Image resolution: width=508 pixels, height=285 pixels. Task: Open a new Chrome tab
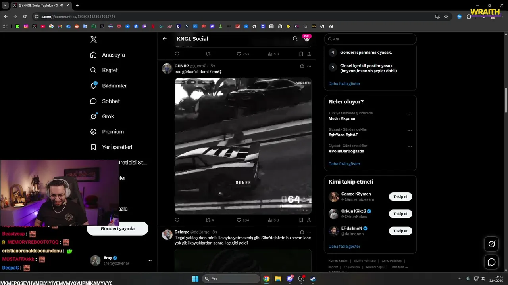click(77, 5)
